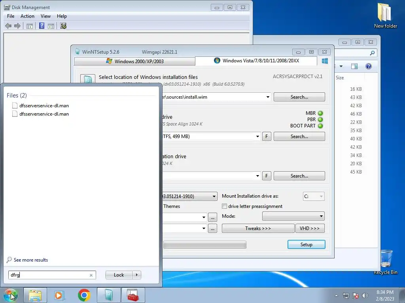This screenshot has height=303, width=405.
Task: Open second dfsserverservice-dl.man result
Action: 44,114
